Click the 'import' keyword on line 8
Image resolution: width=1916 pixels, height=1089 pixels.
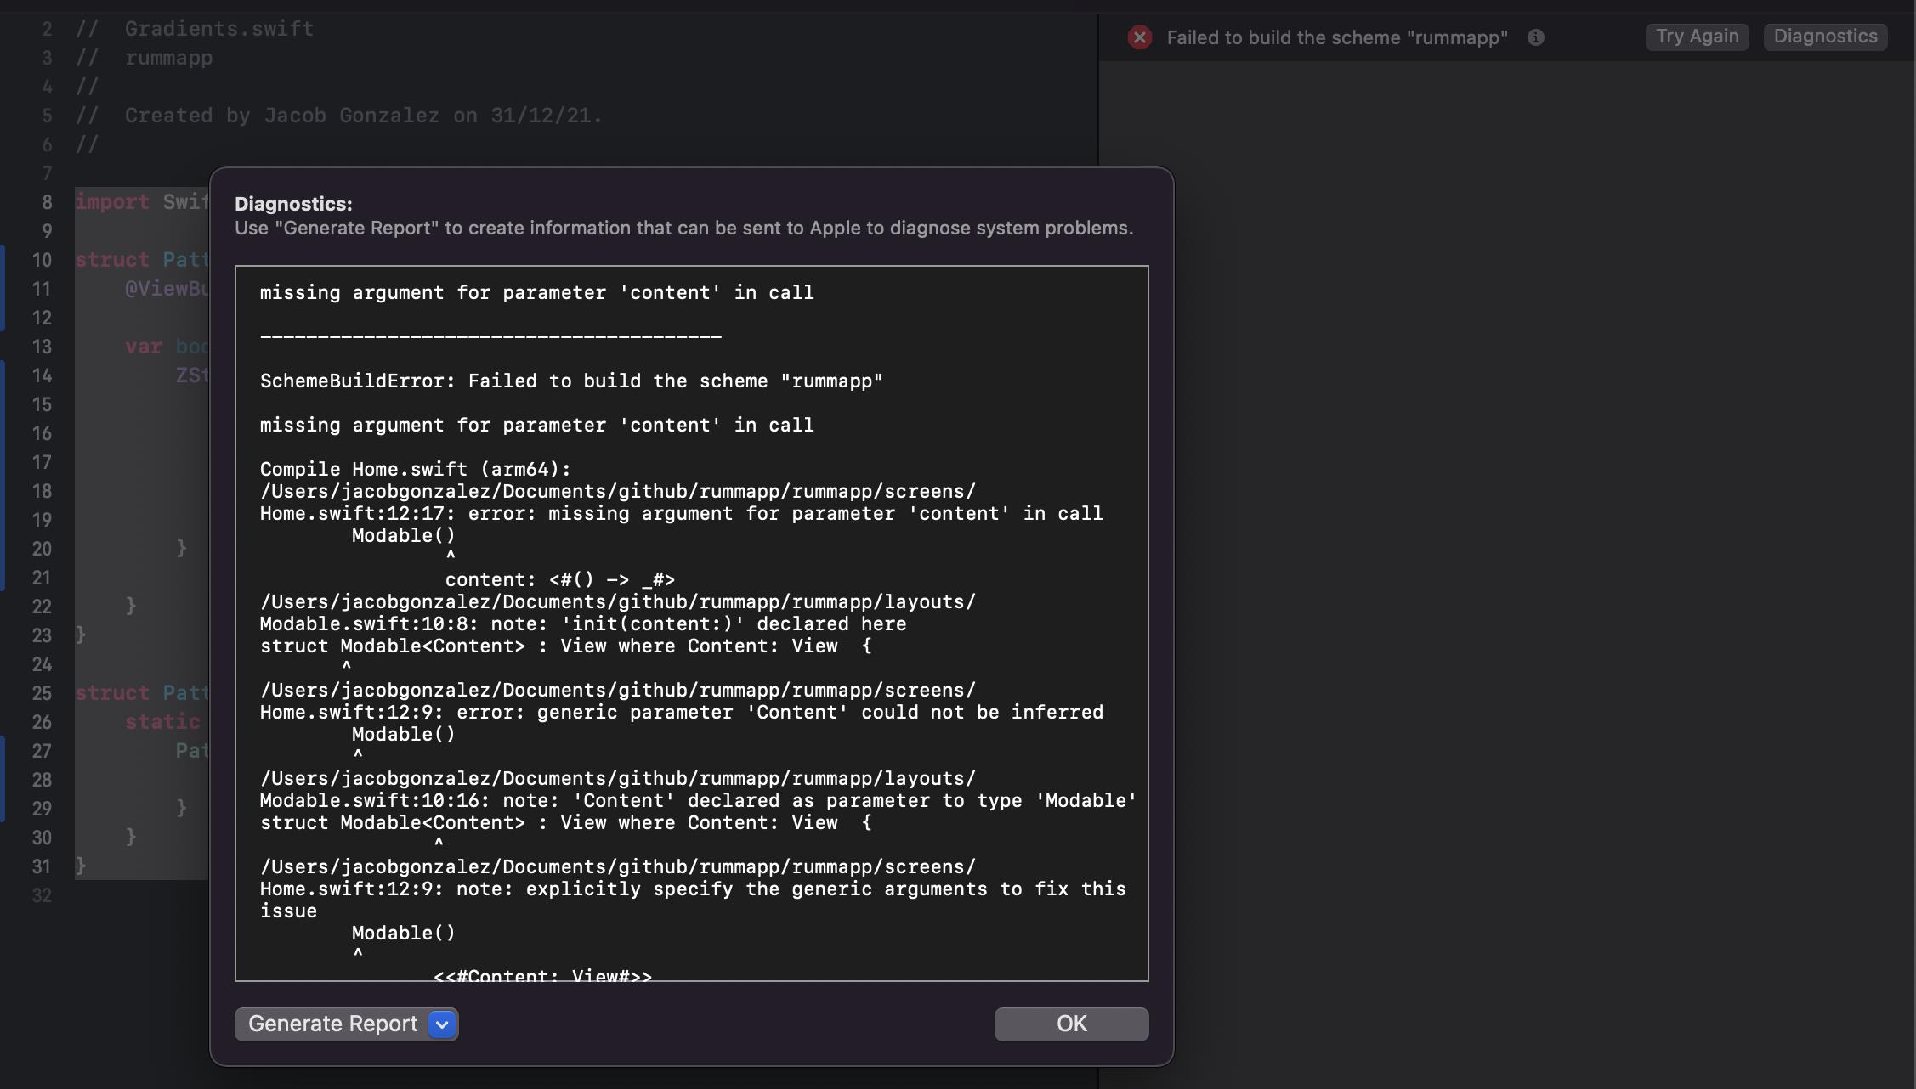click(112, 202)
